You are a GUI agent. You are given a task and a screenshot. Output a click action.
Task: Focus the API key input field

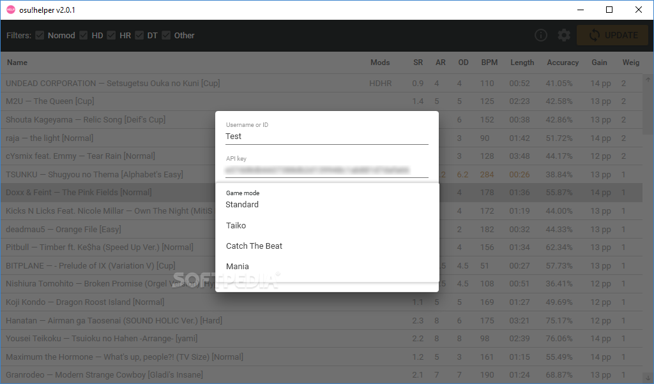(x=327, y=170)
